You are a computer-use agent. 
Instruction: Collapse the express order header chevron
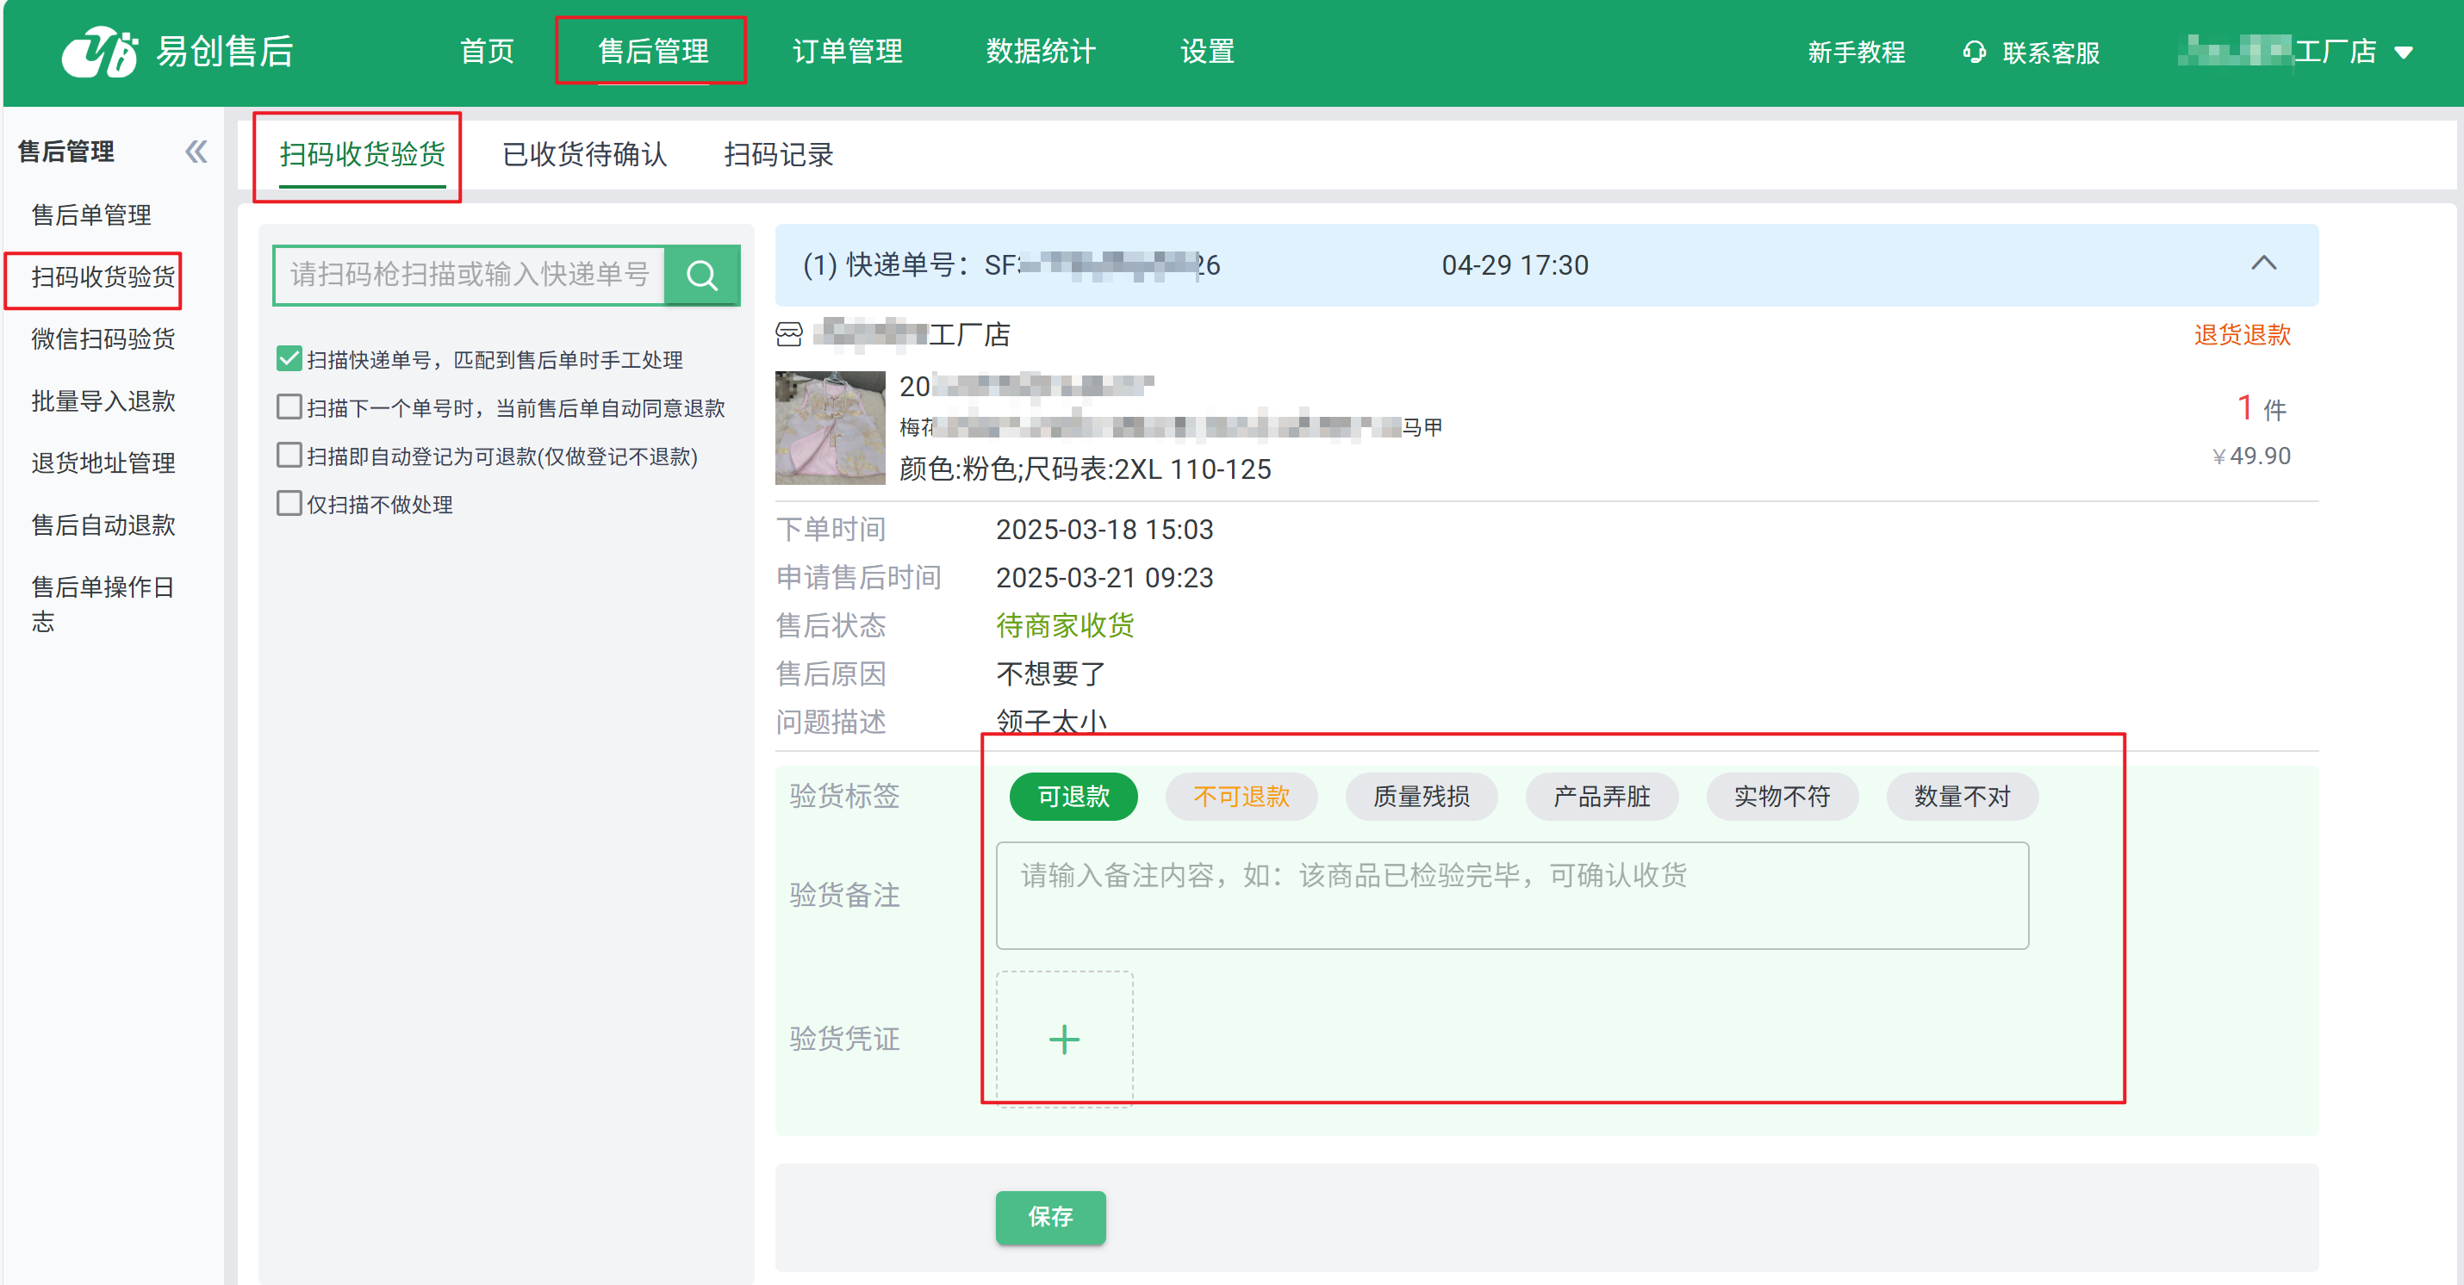tap(2262, 263)
